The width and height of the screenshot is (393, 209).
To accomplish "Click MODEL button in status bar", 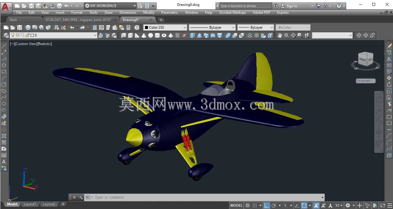I will click(x=236, y=205).
